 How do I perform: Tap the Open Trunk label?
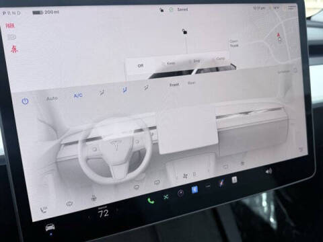[234, 44]
